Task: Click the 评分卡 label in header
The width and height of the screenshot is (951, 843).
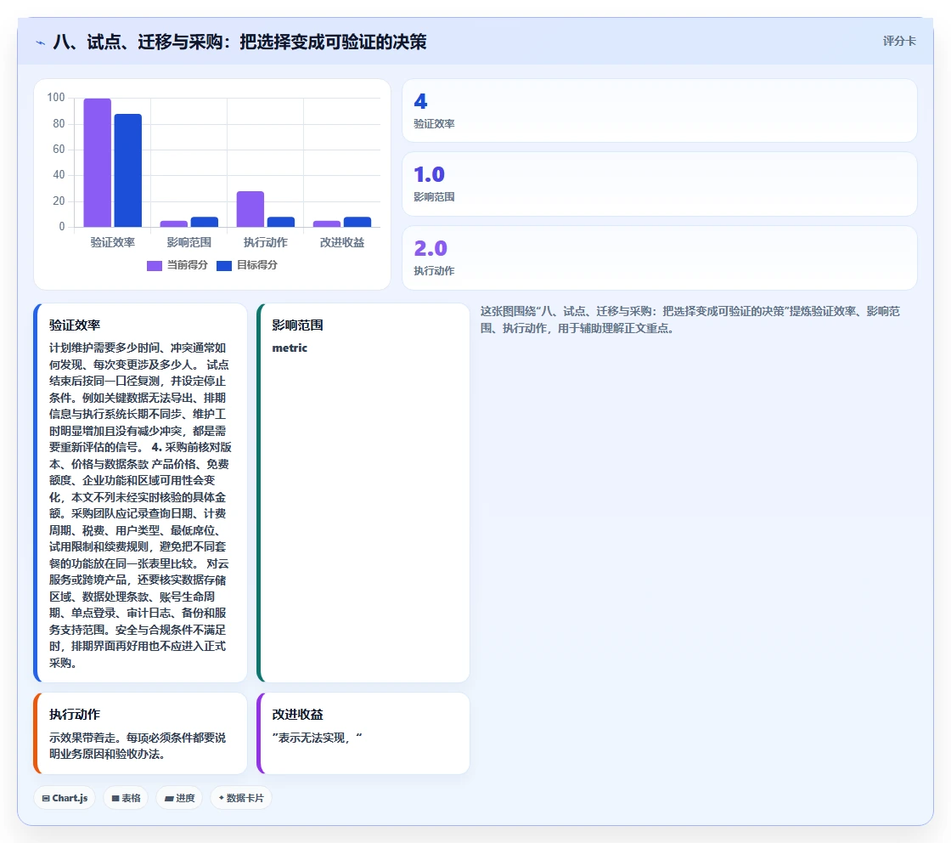Action: 899,42
